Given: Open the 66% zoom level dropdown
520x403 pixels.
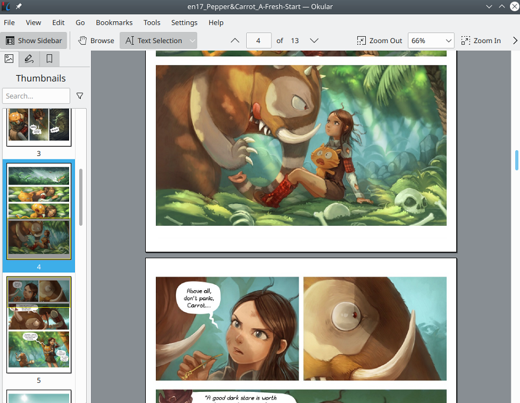Looking at the screenshot, I should point(431,41).
